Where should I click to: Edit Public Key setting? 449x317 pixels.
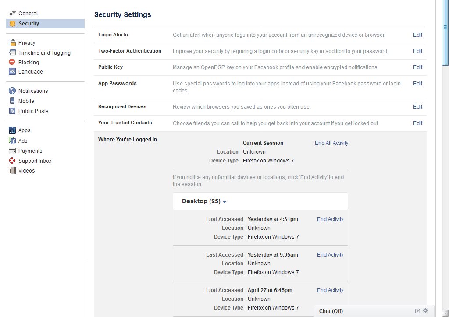coord(417,67)
